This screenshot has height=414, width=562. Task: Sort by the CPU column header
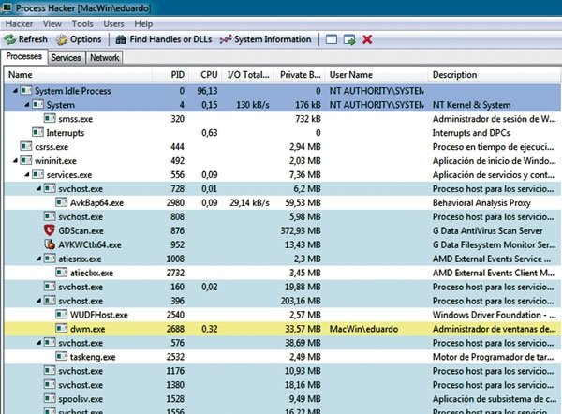(206, 75)
